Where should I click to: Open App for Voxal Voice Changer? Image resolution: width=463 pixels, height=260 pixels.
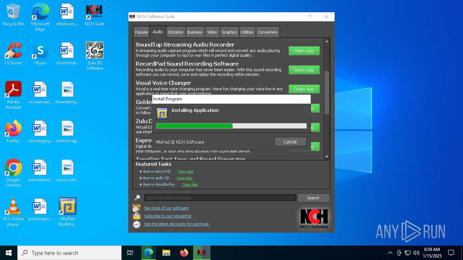304,89
